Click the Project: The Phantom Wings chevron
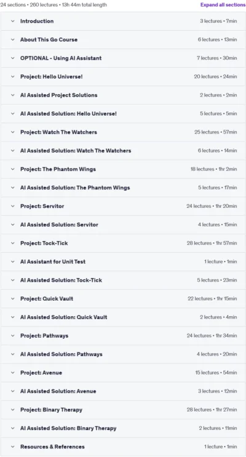Screen dimensions: 246x457 [12, 169]
